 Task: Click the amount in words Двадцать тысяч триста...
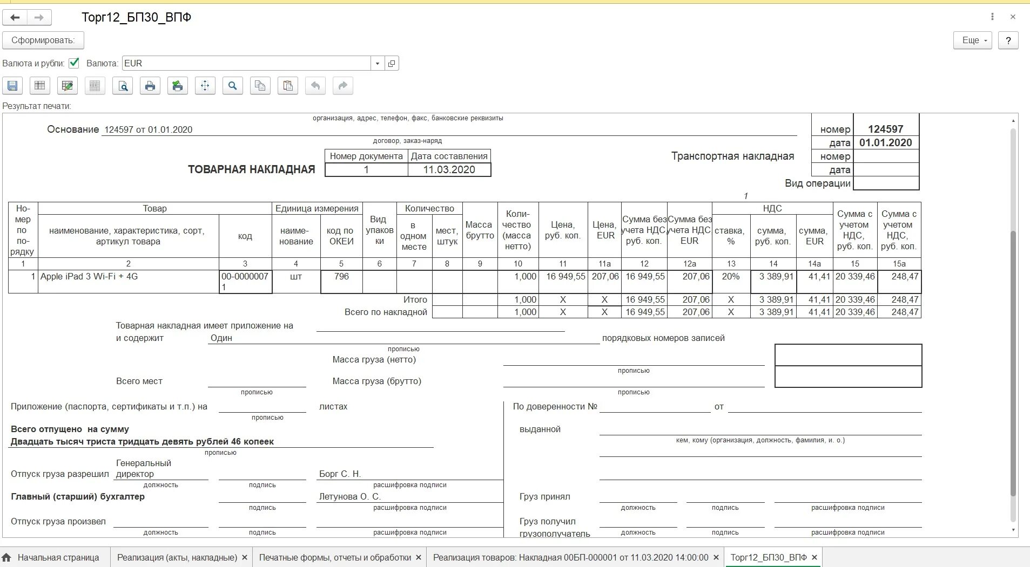pos(142,441)
